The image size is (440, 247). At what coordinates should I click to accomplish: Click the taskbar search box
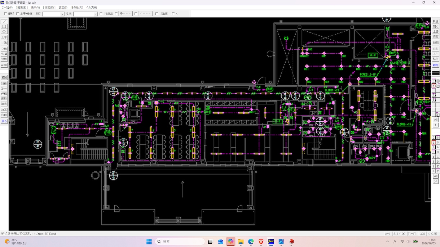click(x=180, y=242)
